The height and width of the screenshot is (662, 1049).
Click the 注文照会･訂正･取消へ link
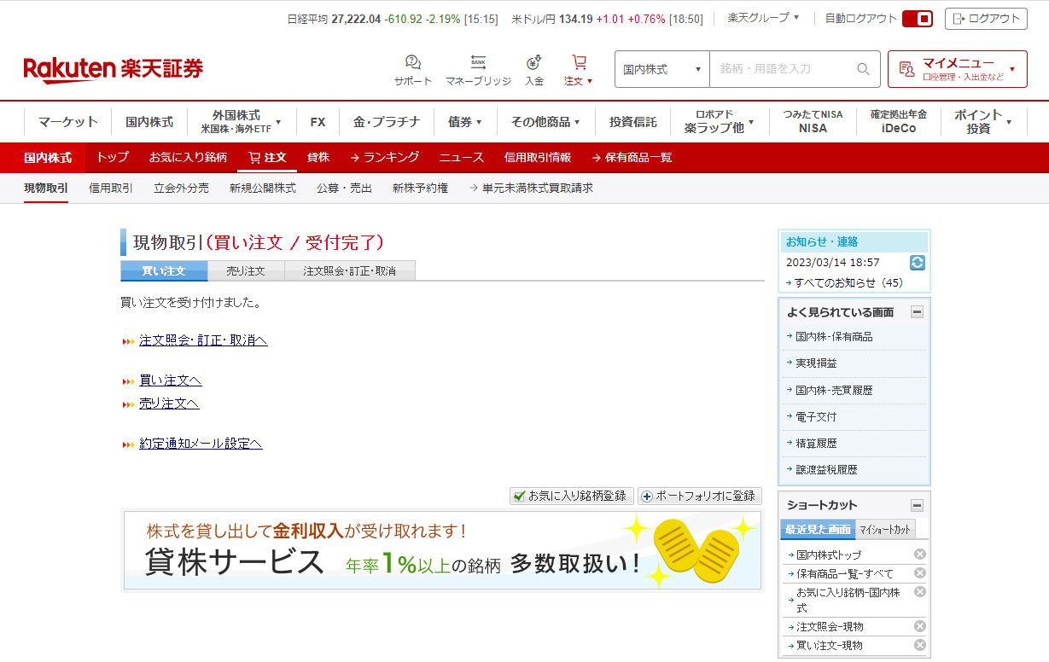point(203,340)
